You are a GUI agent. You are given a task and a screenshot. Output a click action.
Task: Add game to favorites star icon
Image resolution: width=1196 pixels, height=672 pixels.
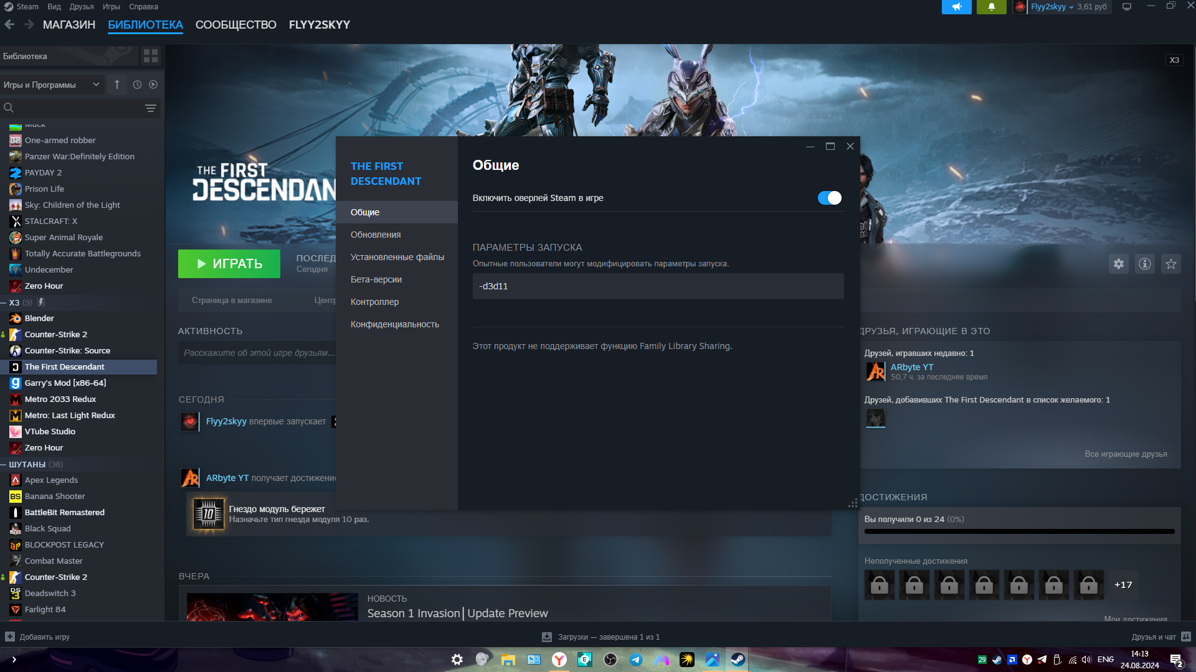click(1171, 264)
